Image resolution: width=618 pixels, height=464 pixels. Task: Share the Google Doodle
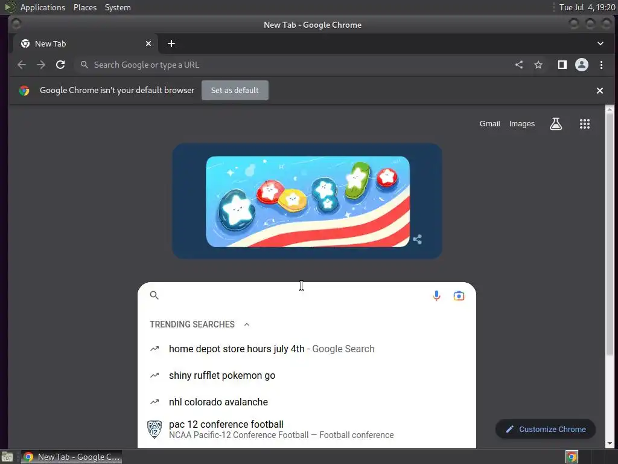[418, 239]
